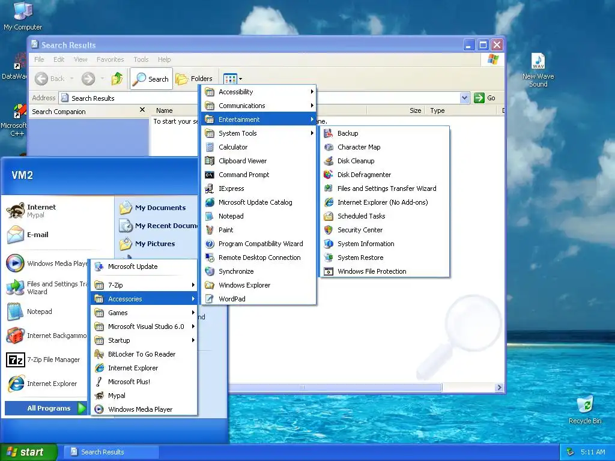Open the File menu in Search Results
The image size is (615, 461).
[39, 59]
